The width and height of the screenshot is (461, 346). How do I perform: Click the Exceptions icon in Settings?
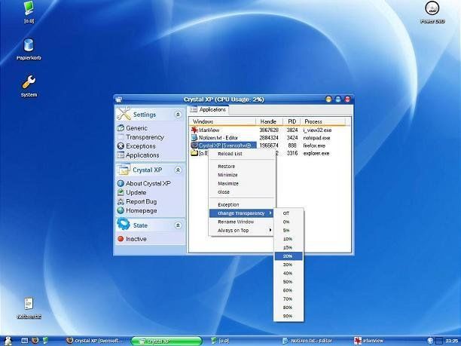(121, 146)
